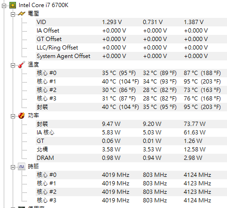Collapse the 溫度 temperature section

pyautogui.click(x=13, y=66)
